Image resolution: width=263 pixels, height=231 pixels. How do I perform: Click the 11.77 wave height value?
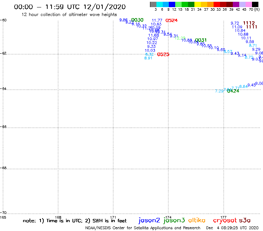click(157, 20)
